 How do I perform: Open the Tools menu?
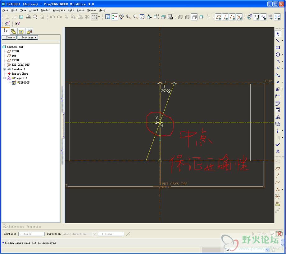click(x=80, y=10)
